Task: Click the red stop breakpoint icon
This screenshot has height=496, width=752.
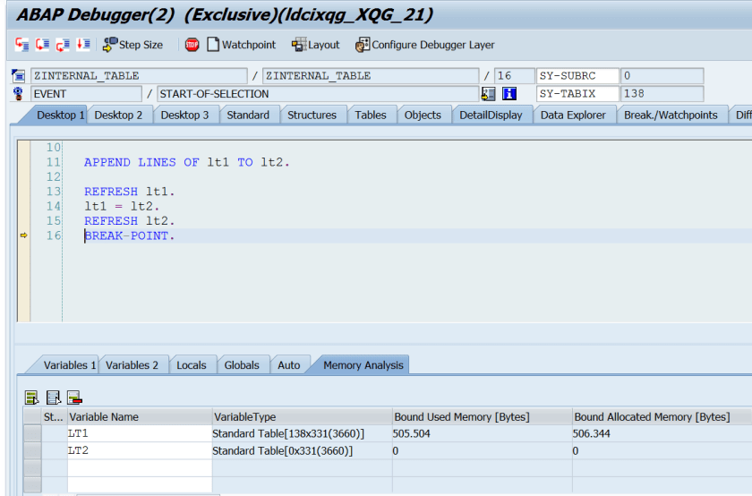Action: click(192, 45)
